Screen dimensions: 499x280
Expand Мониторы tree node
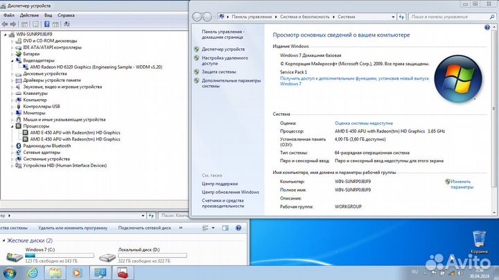pyautogui.click(x=12, y=113)
